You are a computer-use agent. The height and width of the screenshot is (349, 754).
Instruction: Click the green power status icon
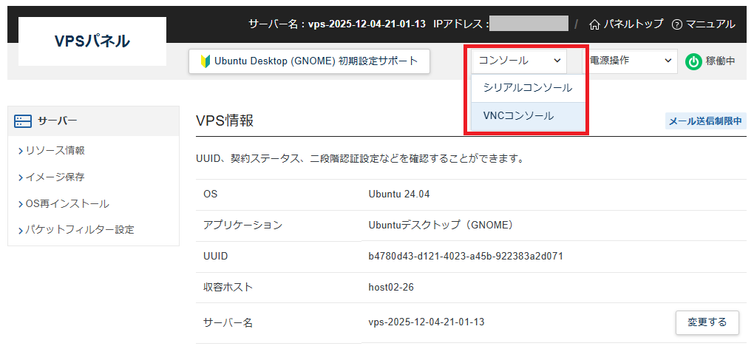click(693, 61)
